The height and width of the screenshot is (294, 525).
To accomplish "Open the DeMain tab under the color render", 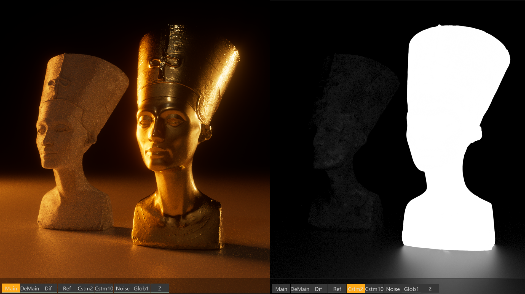I will [x=30, y=288].
